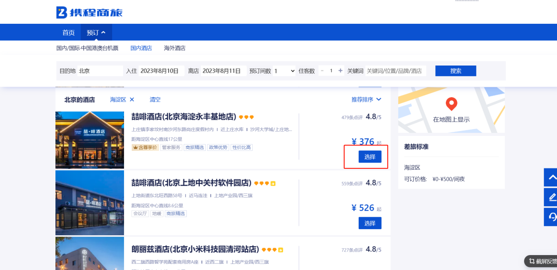Click 选择 for the ¥376 hotel

click(370, 157)
